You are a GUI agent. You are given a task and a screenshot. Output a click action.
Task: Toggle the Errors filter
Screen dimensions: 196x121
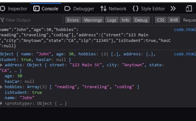click(x=73, y=20)
